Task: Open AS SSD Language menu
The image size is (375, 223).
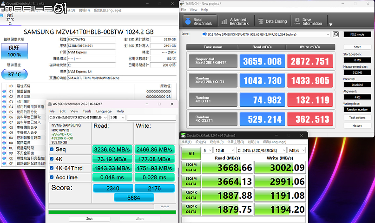Action: tap(104, 111)
